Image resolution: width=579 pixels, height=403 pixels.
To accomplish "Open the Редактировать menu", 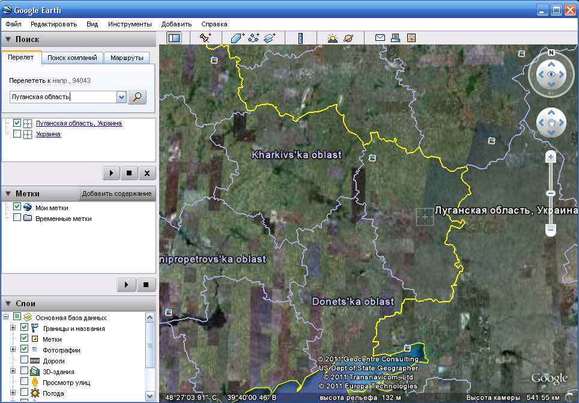I will (54, 25).
